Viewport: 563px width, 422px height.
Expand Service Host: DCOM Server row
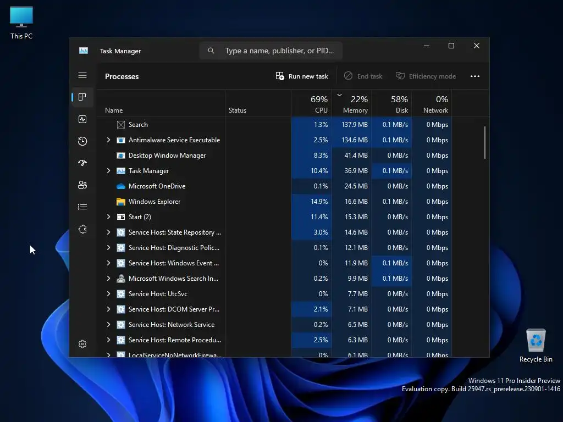click(x=108, y=309)
